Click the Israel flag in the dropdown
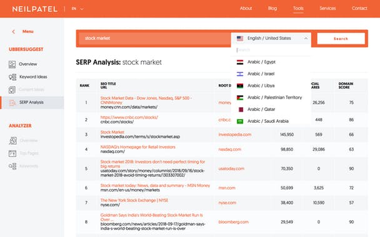 240,74
